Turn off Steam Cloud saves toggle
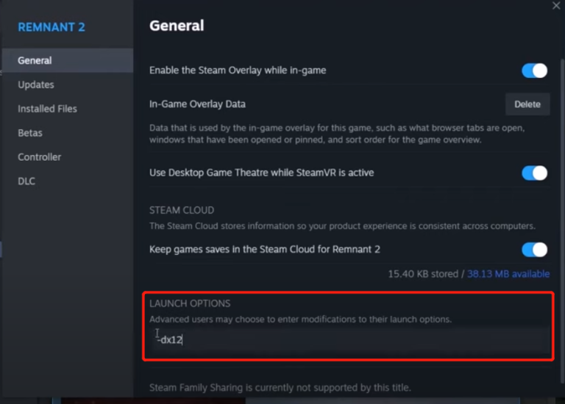 pyautogui.click(x=534, y=250)
